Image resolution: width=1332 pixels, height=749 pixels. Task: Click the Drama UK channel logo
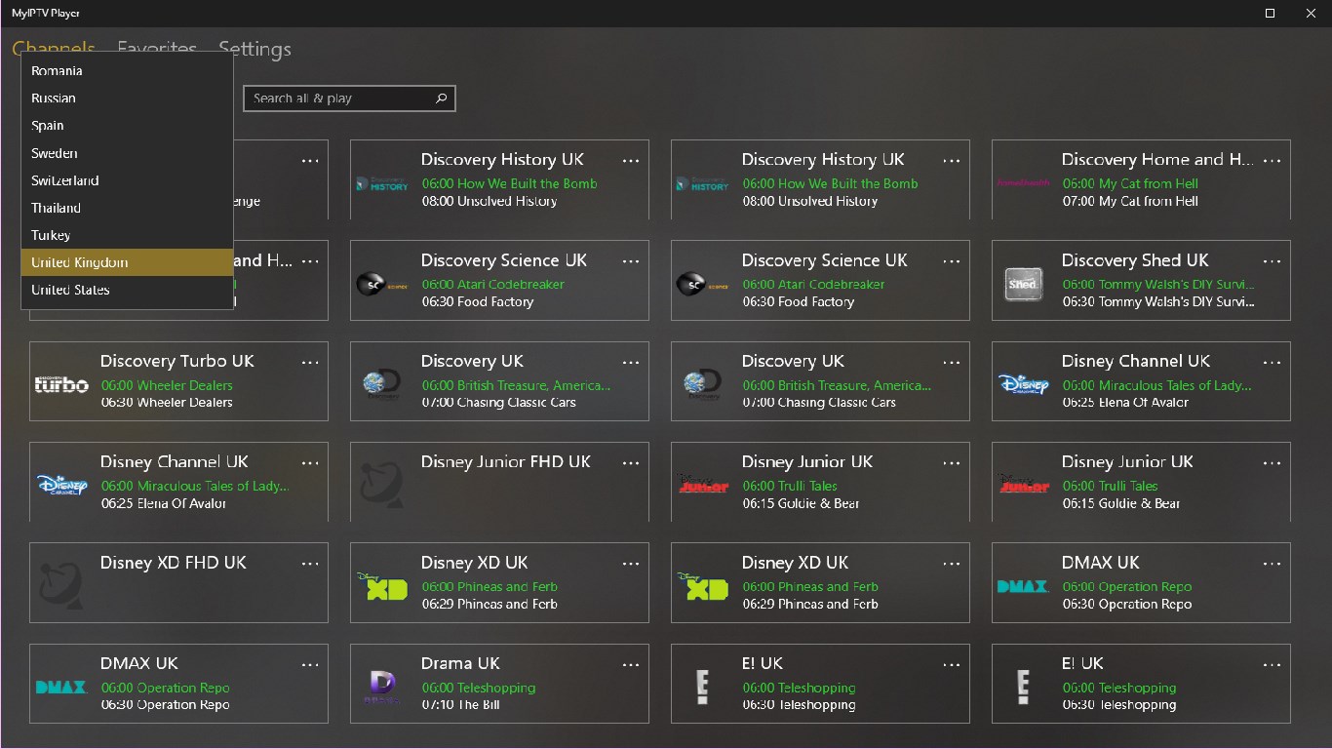coord(381,687)
